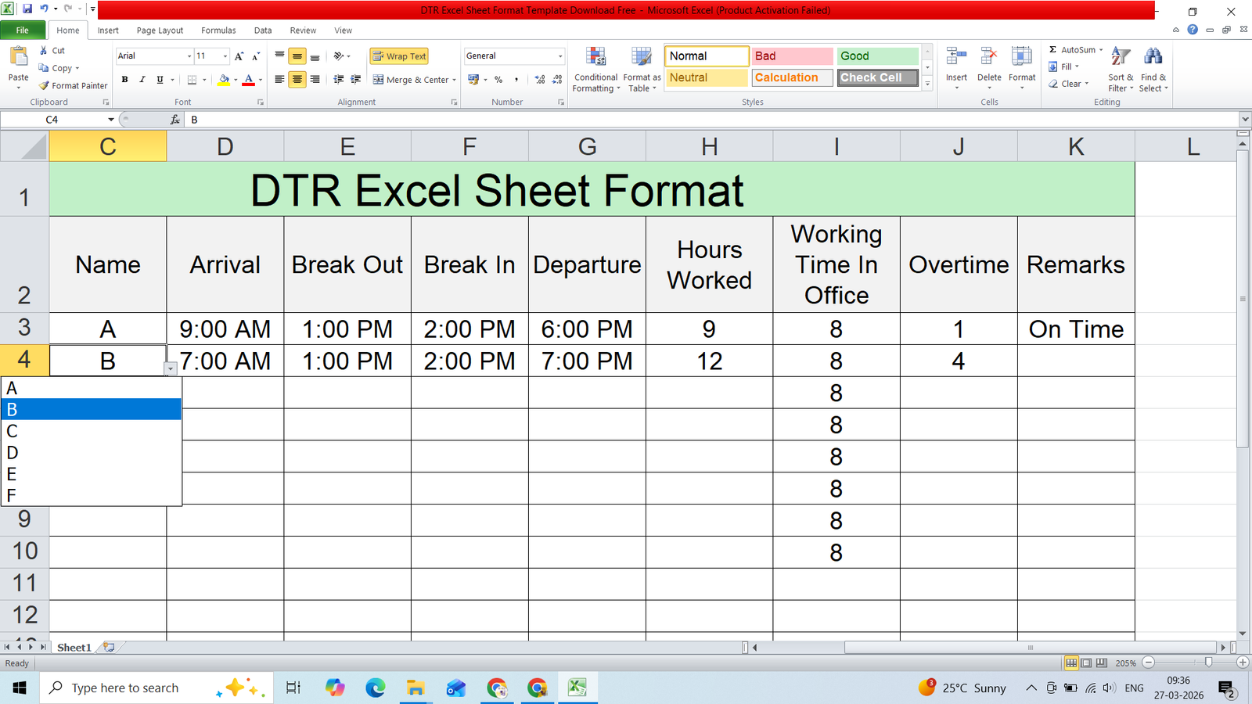Click the Paste clipboard icon
The width and height of the screenshot is (1252, 704).
[18, 57]
